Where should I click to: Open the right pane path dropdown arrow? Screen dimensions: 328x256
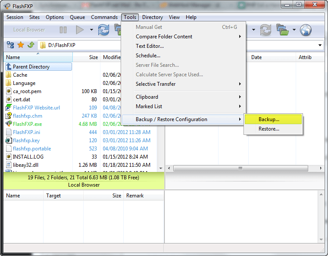[320, 45]
